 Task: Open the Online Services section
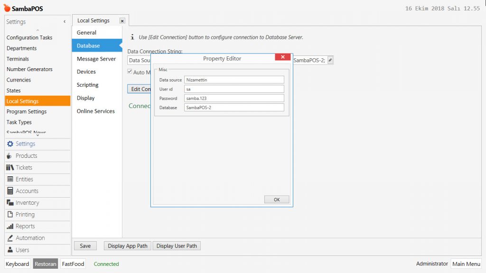[x=97, y=111]
